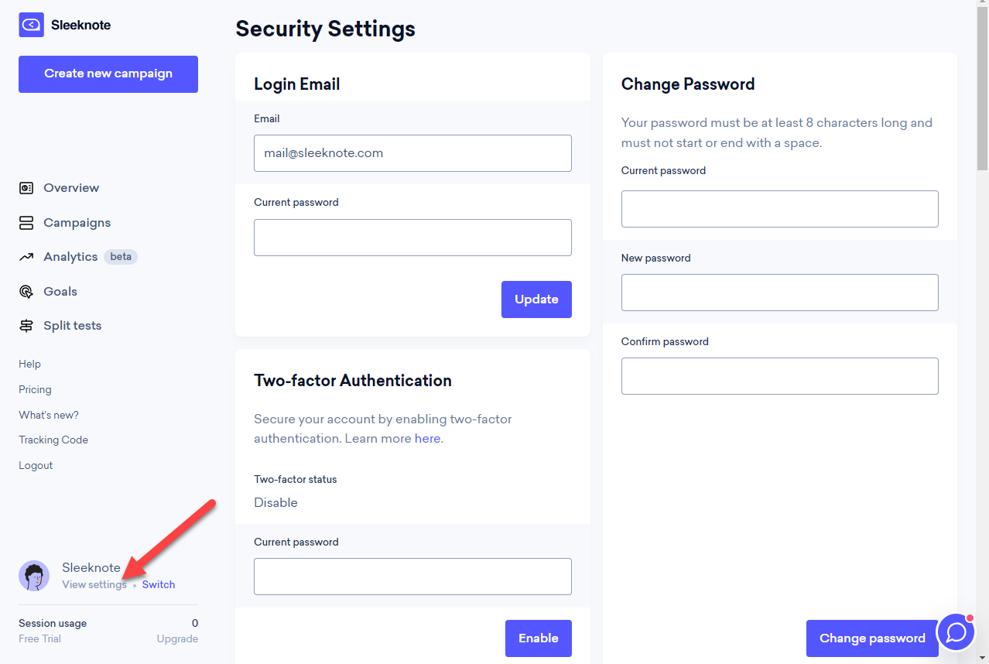This screenshot has height=664, width=989.
Task: Go to Tracking Code page
Action: pyautogui.click(x=53, y=440)
